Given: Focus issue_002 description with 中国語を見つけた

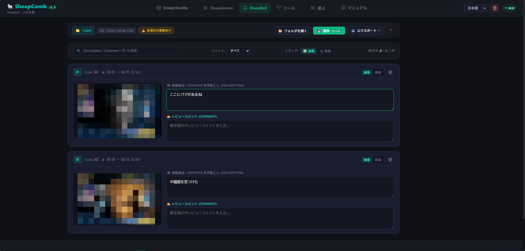Looking at the screenshot, I should click(280, 187).
